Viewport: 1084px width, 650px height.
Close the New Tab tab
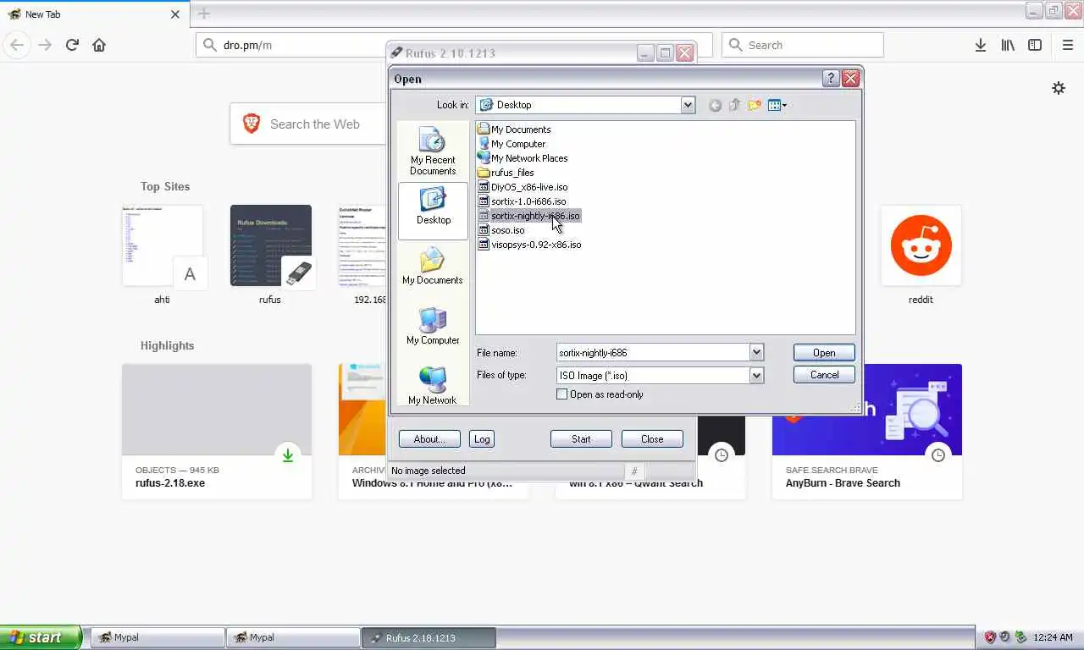(175, 14)
